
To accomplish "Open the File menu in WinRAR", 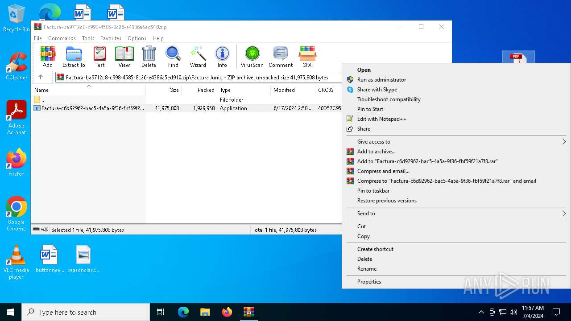I will coord(38,38).
